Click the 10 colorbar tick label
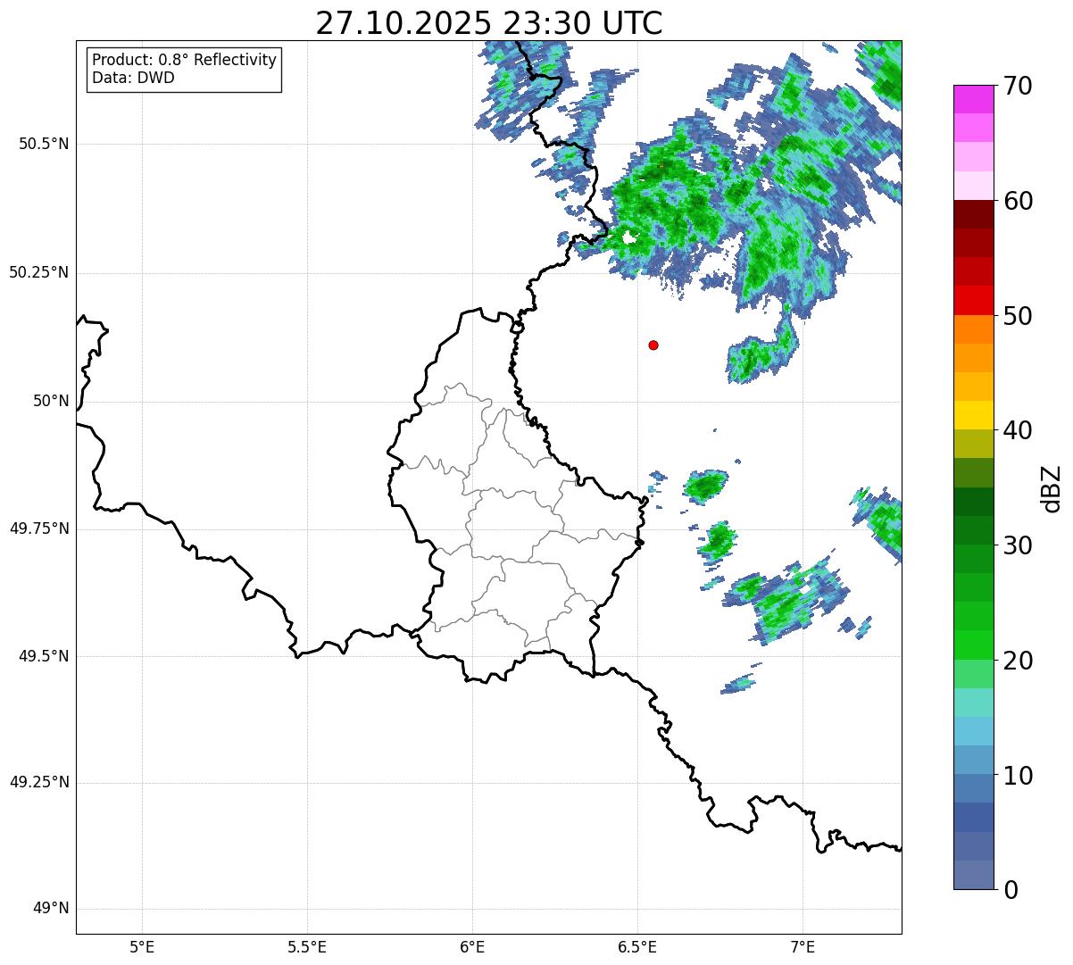The height and width of the screenshot is (965, 1073). pos(1018,775)
